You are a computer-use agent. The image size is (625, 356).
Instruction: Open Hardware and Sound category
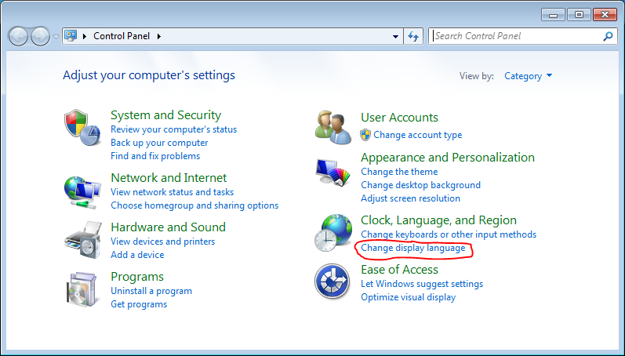click(168, 227)
